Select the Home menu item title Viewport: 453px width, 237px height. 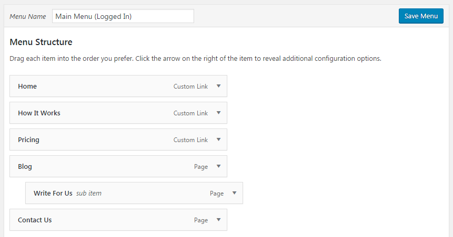27,87
